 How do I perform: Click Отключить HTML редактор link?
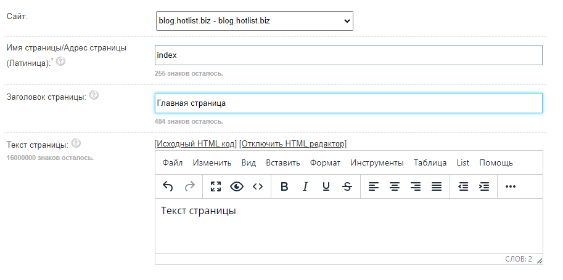[x=293, y=143]
